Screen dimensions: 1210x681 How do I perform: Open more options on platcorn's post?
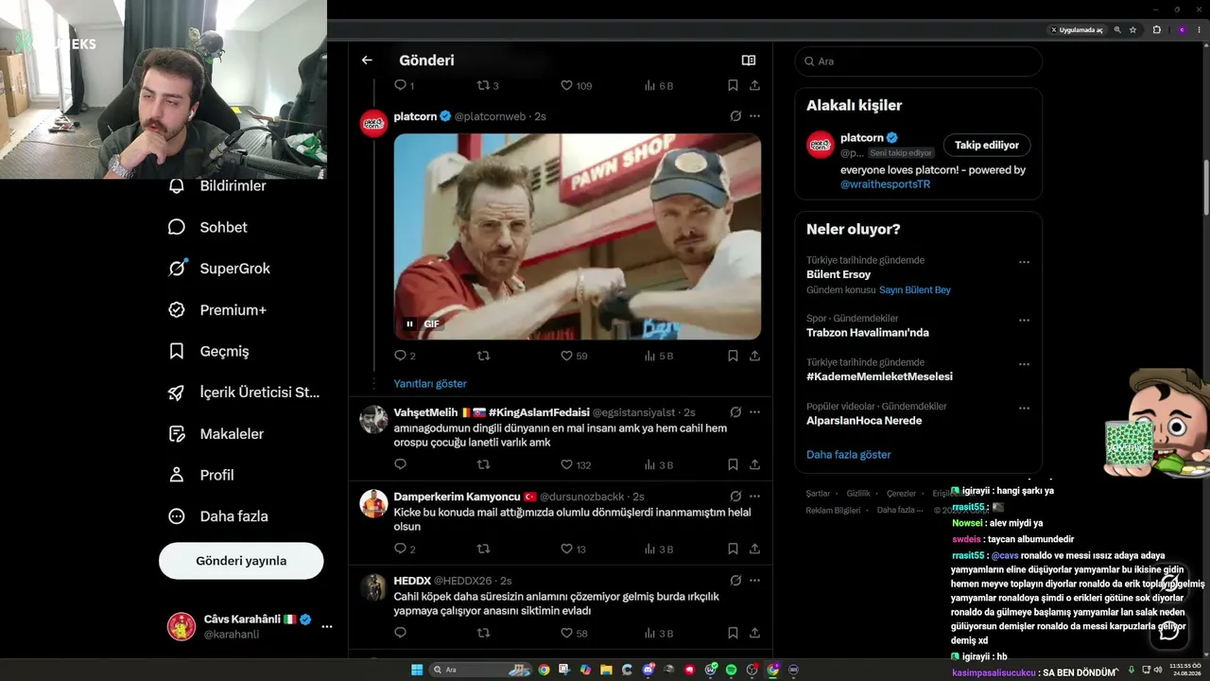754,116
